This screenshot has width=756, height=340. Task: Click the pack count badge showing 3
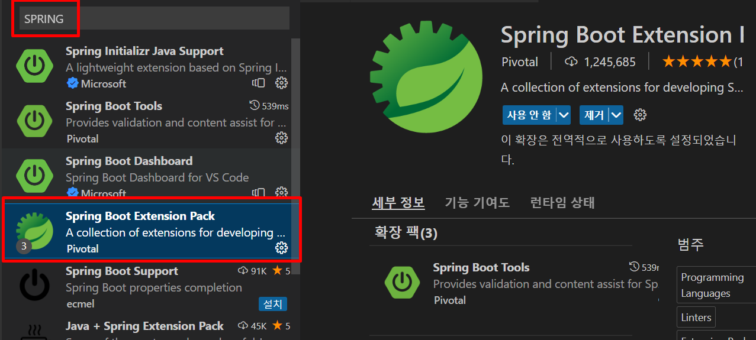(x=24, y=247)
